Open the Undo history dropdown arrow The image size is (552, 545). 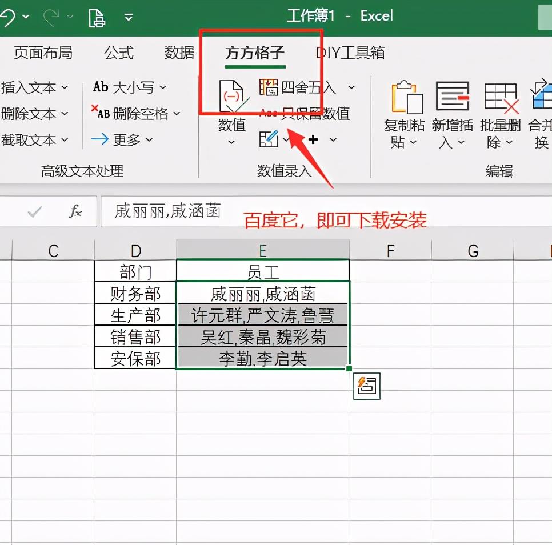(x=26, y=16)
